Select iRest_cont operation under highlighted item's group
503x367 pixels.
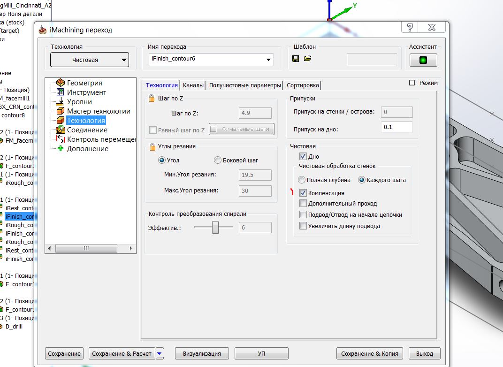point(19,208)
